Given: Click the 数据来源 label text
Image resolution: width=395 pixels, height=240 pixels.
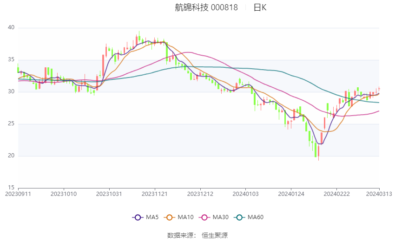Looking at the screenshot, I should coord(181,235).
